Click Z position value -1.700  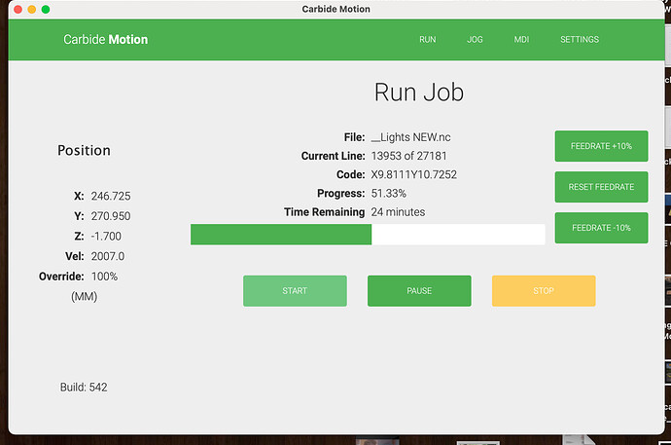point(106,236)
